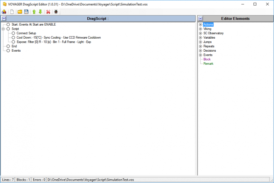Click circle icon beside End node
274x183 pixels.
(8, 46)
